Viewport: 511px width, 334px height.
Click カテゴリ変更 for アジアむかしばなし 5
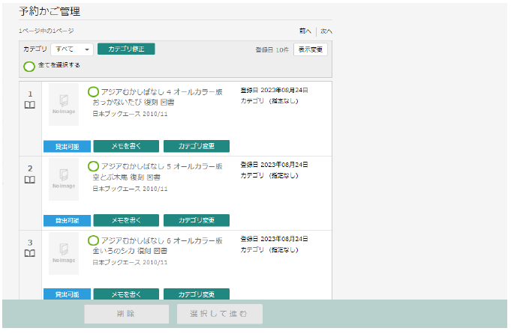(x=197, y=220)
